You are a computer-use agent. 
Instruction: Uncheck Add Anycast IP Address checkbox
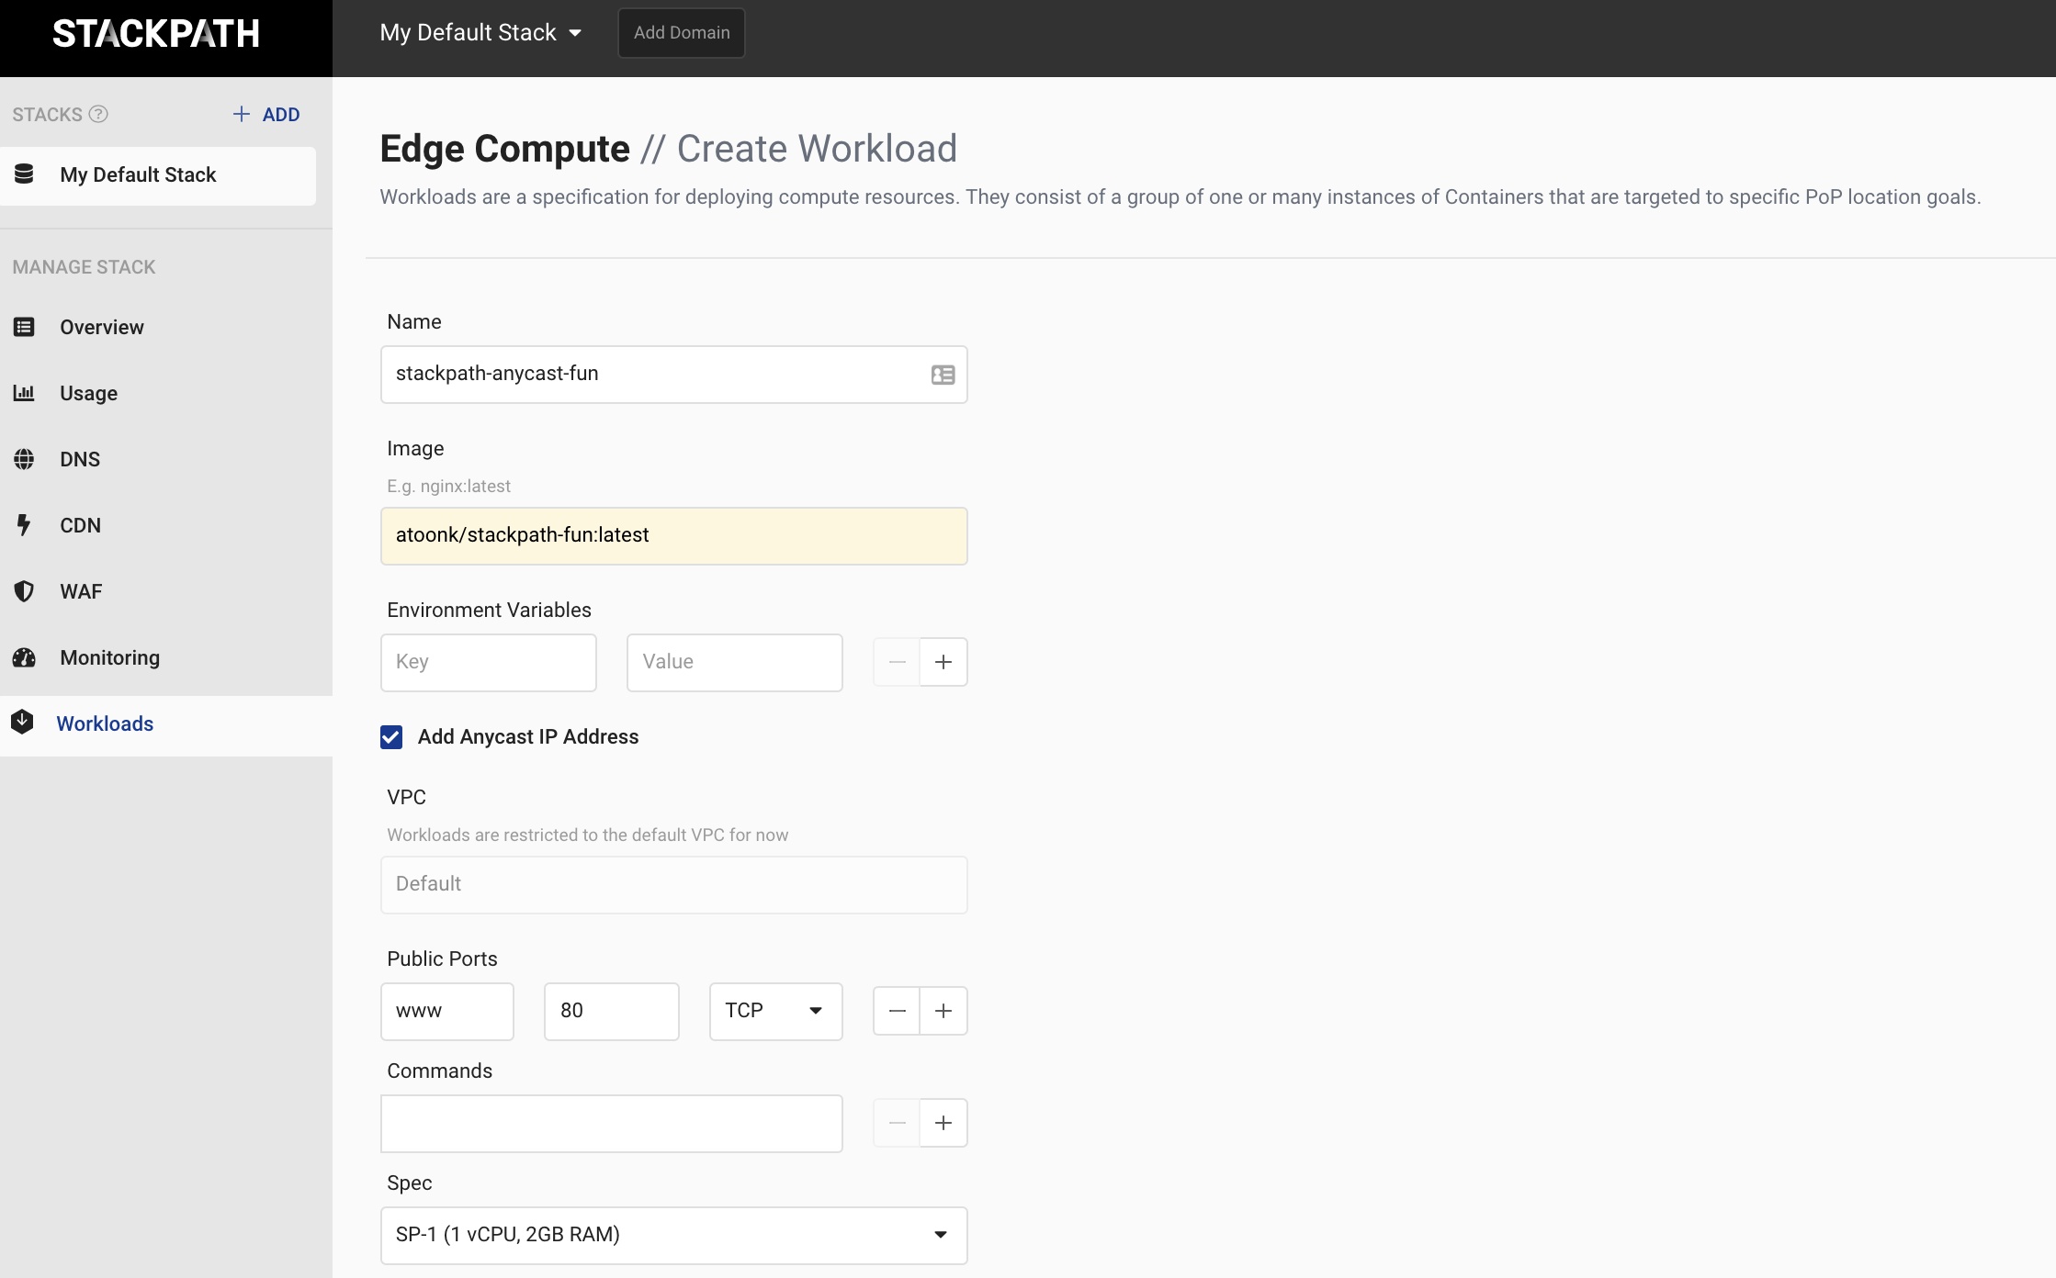pyautogui.click(x=391, y=737)
